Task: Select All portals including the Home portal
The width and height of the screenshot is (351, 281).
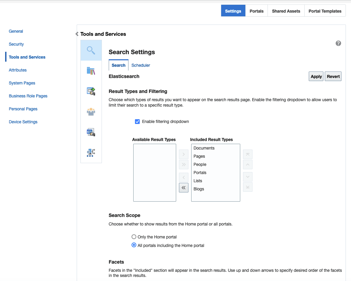Action: 134,245
